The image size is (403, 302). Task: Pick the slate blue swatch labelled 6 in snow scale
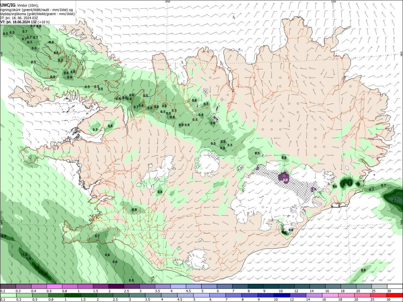[224, 287]
